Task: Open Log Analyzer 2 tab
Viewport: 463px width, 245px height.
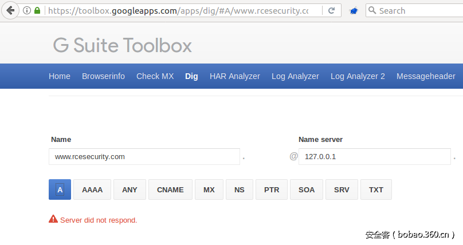Action: 358,76
